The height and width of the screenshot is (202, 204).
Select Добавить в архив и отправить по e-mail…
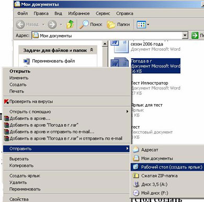67,132
